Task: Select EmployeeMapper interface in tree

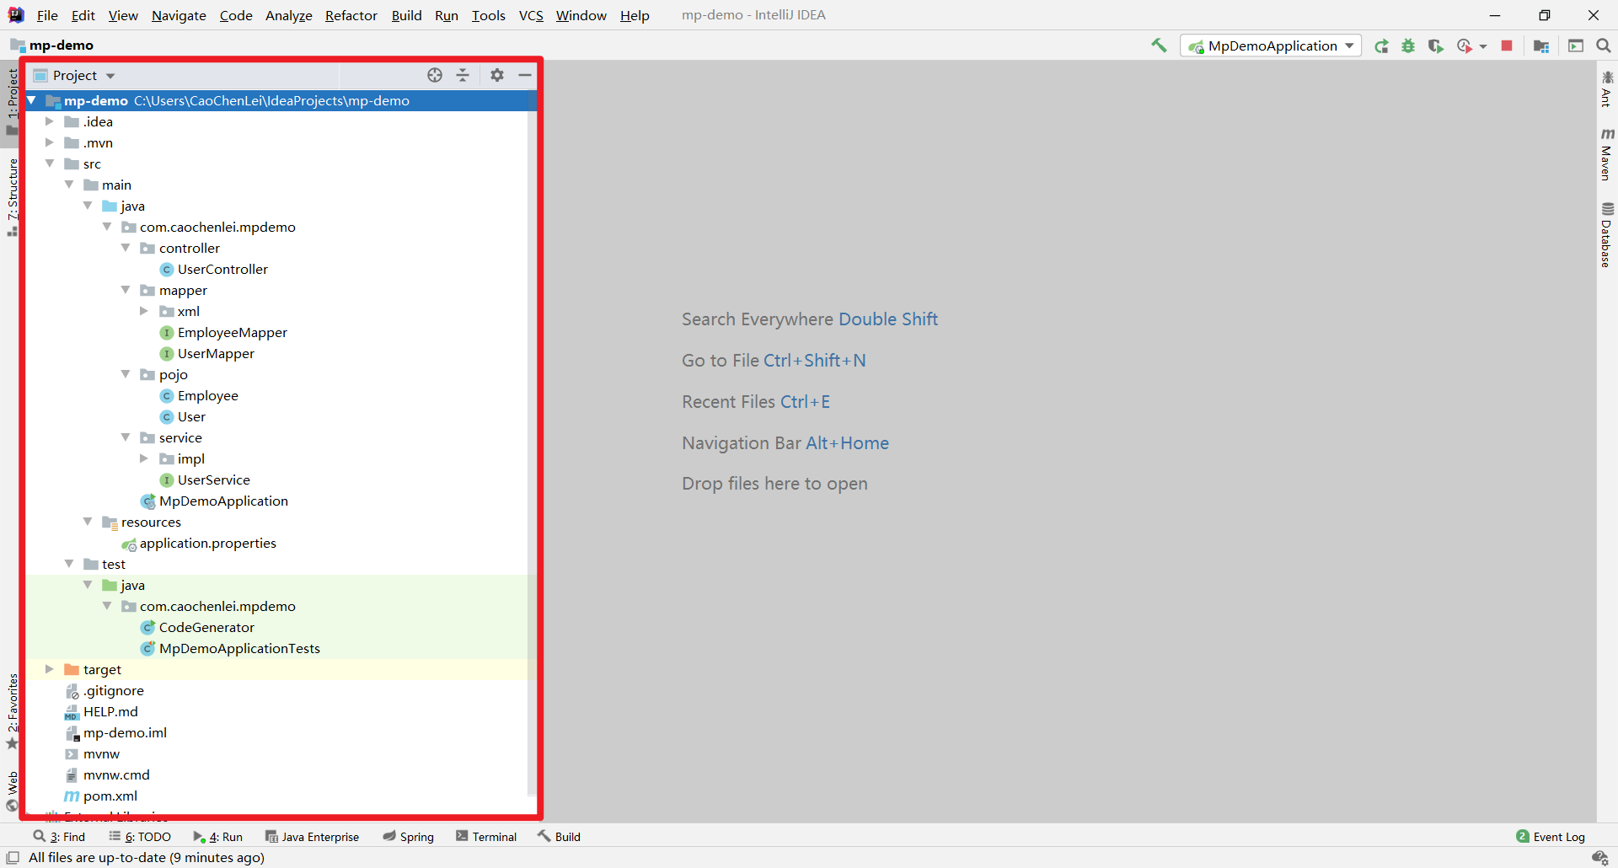Action: pyautogui.click(x=232, y=333)
